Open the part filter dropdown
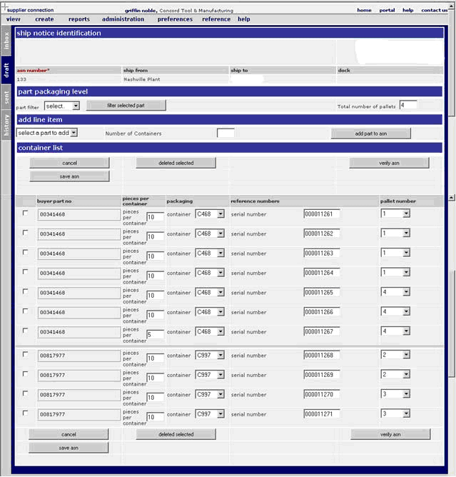456x477 pixels. (x=61, y=106)
